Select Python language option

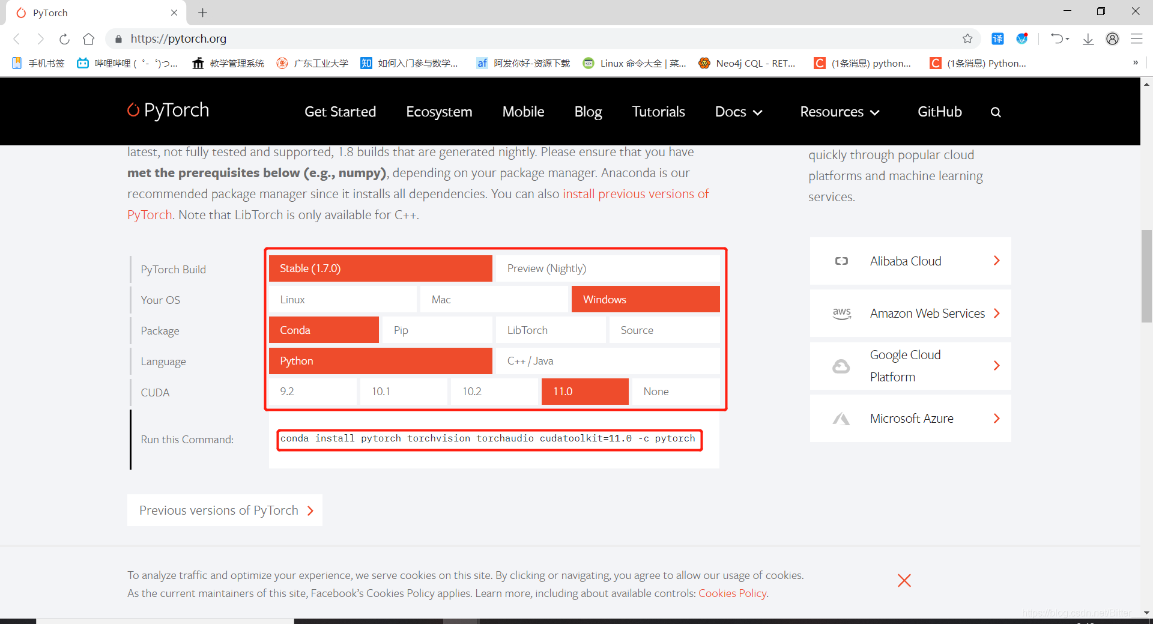pos(381,361)
